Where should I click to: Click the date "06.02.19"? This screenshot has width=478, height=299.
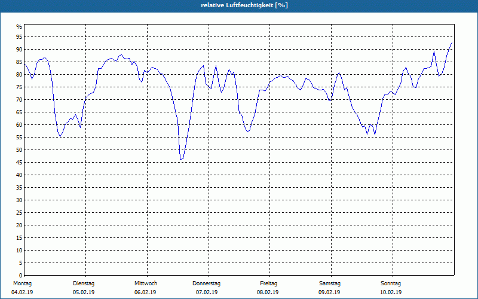[145, 292]
